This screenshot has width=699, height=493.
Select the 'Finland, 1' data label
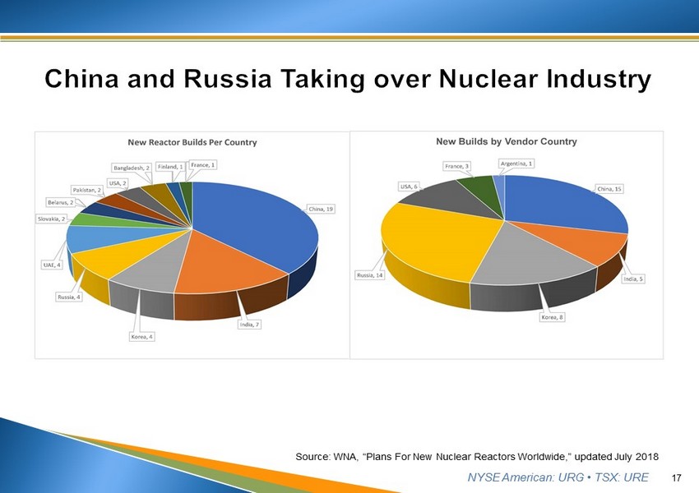coord(170,167)
